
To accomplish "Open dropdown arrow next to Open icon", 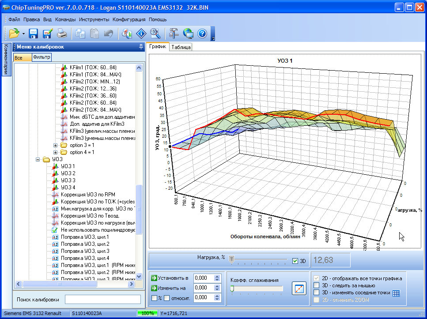I will tap(23, 34).
